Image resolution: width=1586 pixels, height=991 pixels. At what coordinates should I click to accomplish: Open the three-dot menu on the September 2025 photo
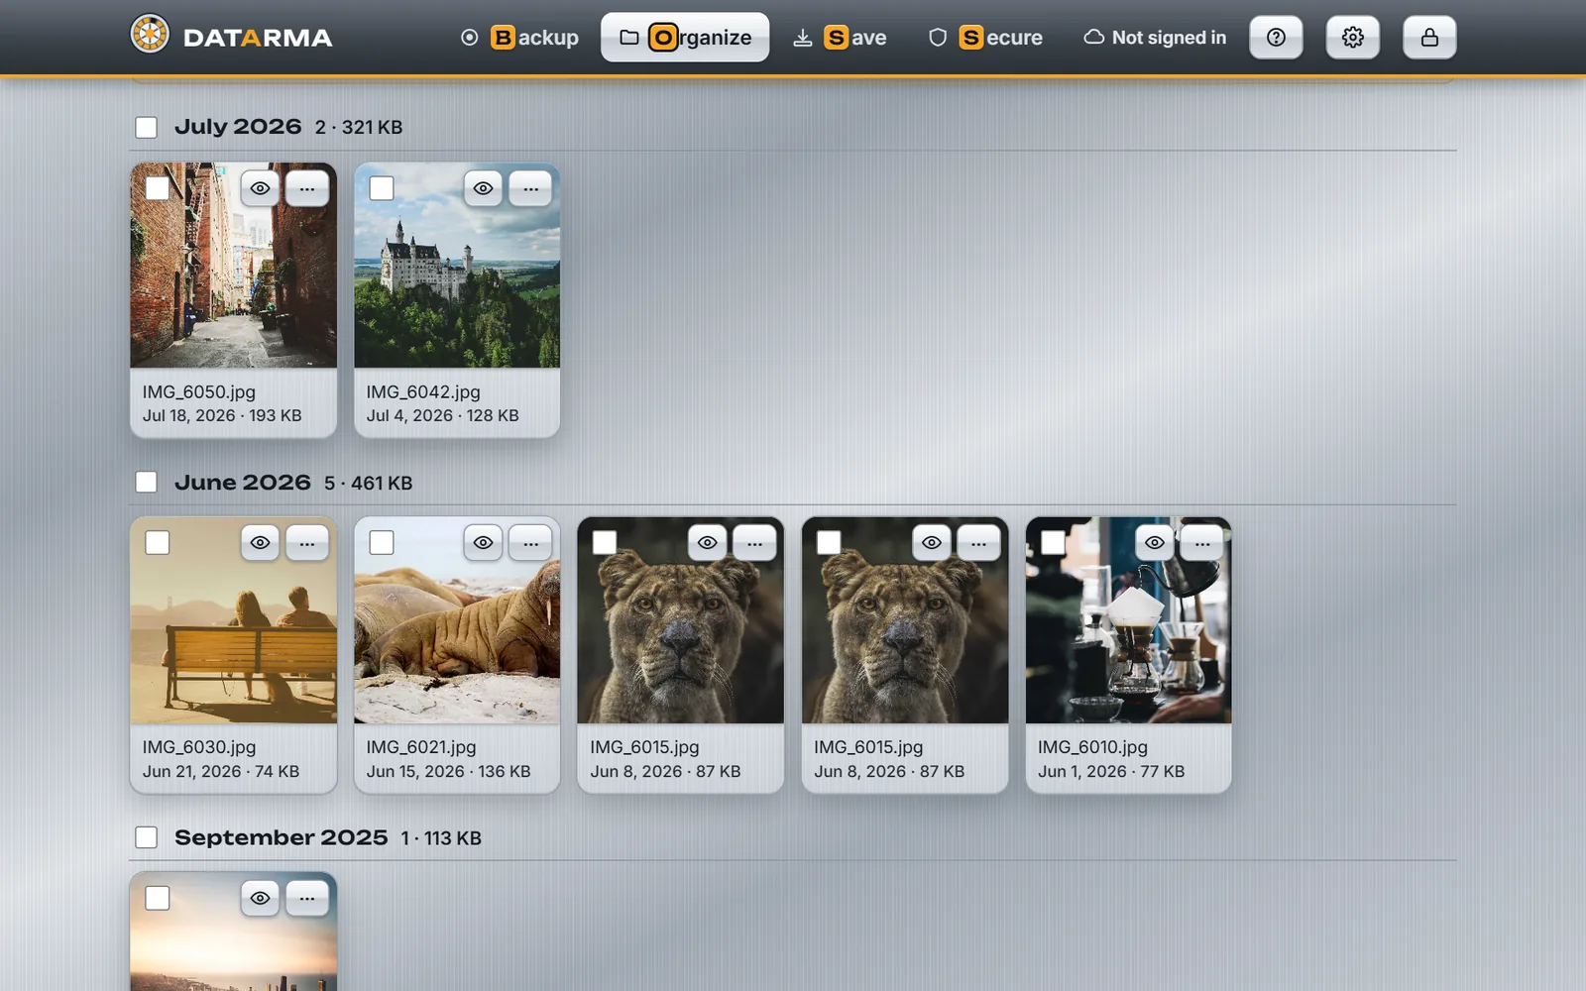(307, 898)
